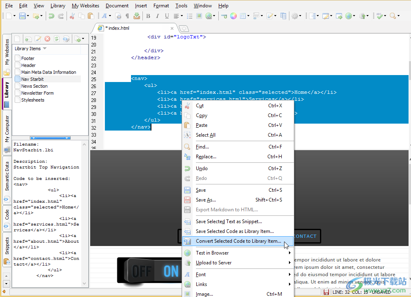Image resolution: width=411 pixels, height=297 pixels.
Task: Select Main Meta Data Information item
Action: [49, 72]
